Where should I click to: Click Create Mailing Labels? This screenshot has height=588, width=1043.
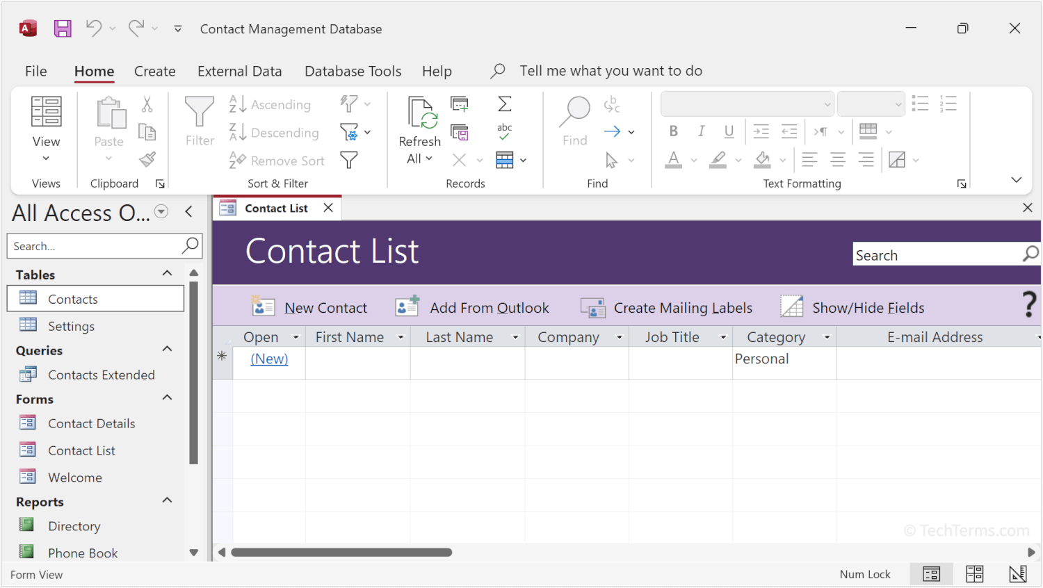667,307
